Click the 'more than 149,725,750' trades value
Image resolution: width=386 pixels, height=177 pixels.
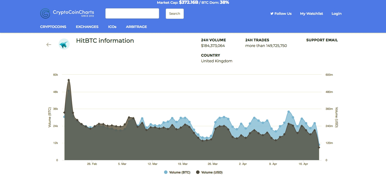tap(266, 46)
